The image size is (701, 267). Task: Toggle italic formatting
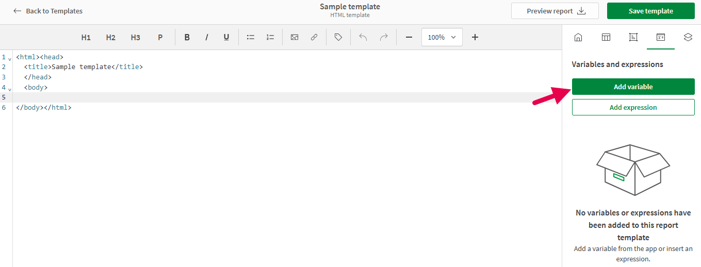pyautogui.click(x=207, y=37)
